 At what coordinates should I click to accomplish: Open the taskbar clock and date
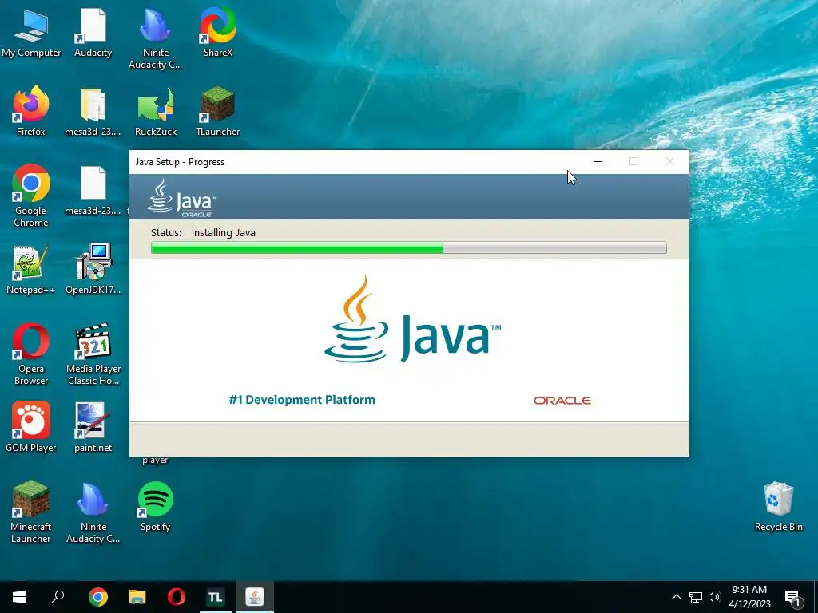click(749, 597)
